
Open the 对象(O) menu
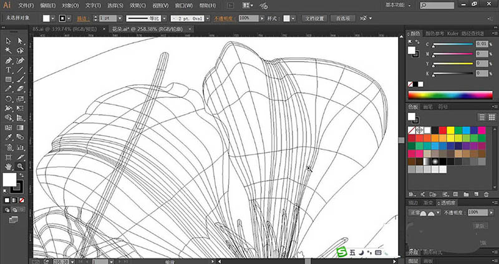tap(70, 6)
